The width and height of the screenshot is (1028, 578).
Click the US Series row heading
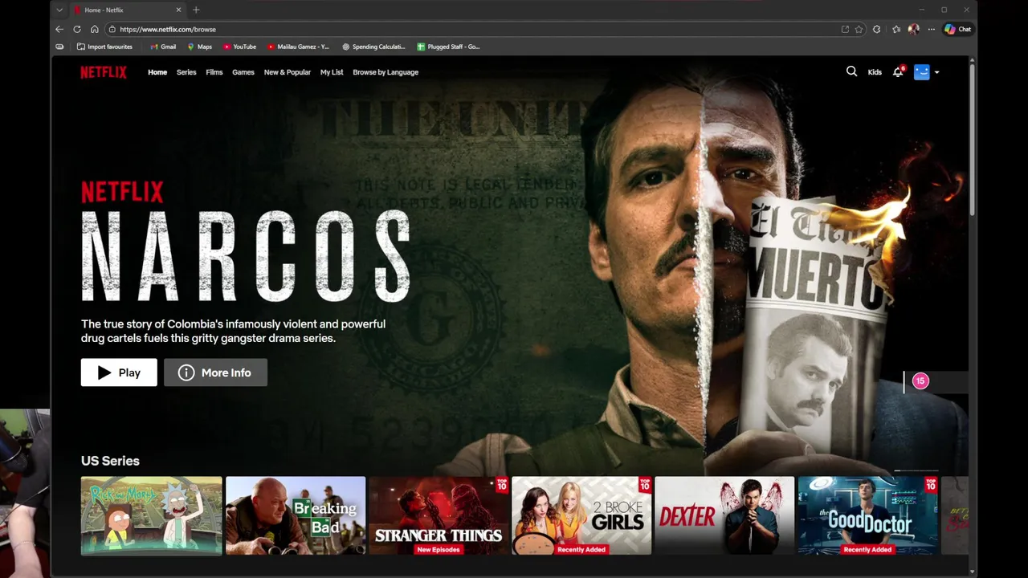tap(110, 461)
